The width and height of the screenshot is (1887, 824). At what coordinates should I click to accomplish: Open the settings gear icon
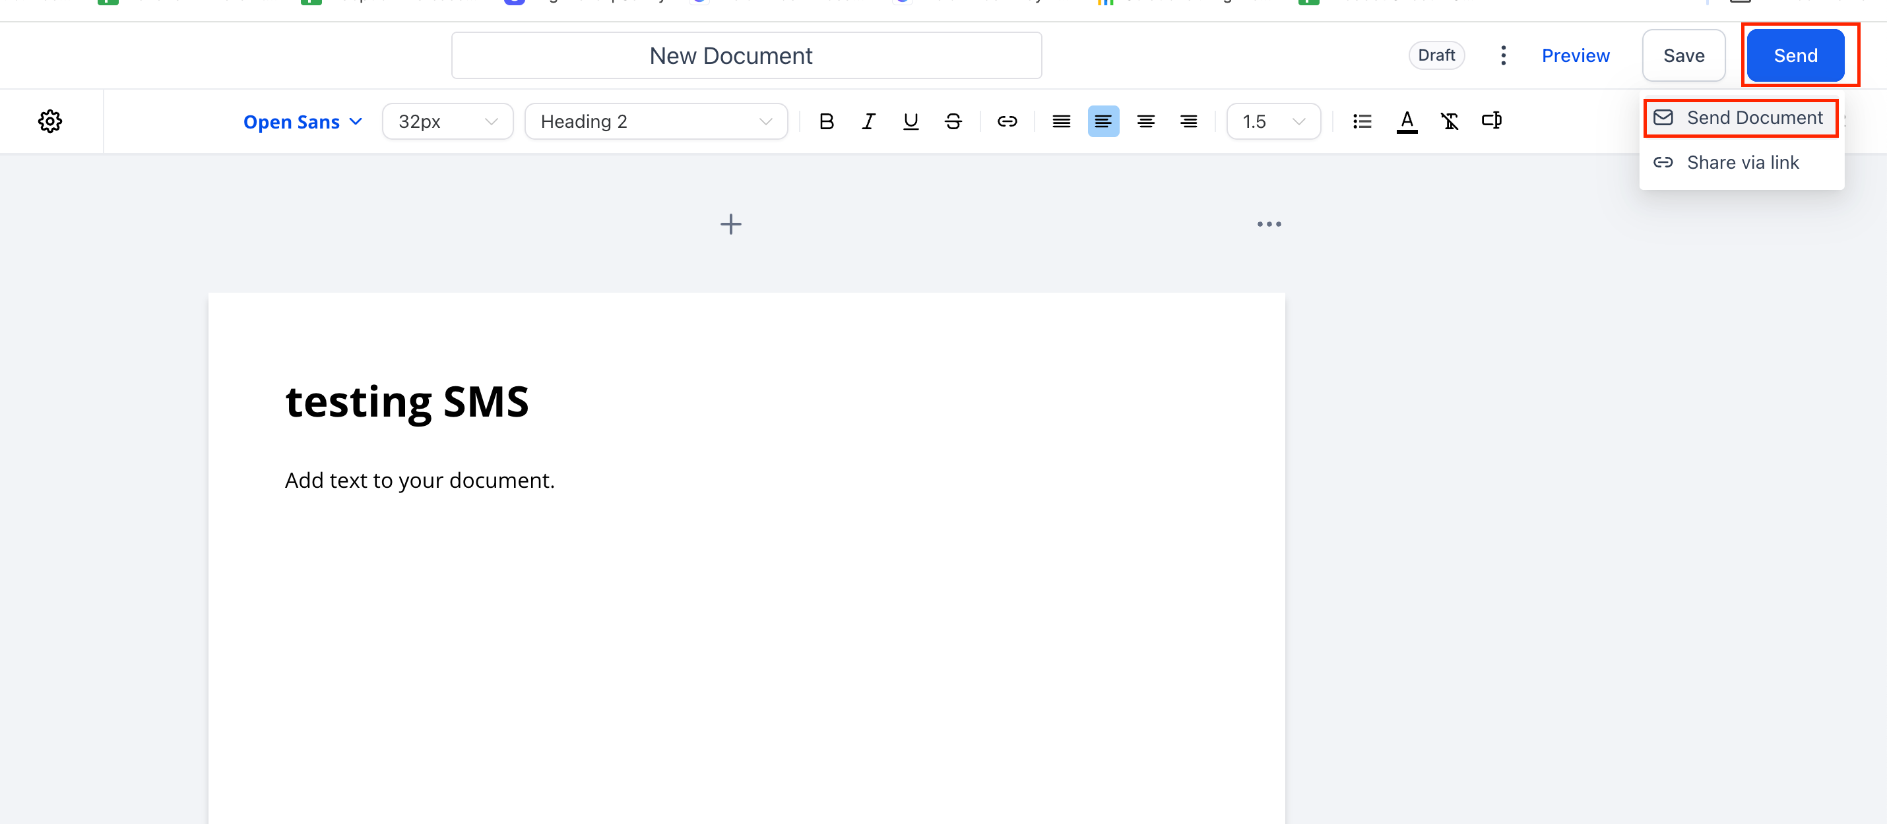point(49,121)
